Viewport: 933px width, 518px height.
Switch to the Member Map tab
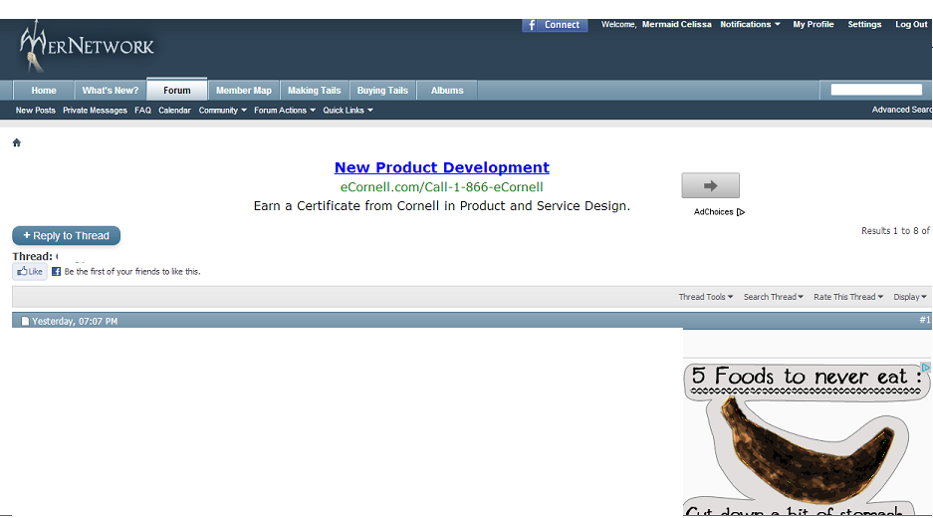pos(244,91)
